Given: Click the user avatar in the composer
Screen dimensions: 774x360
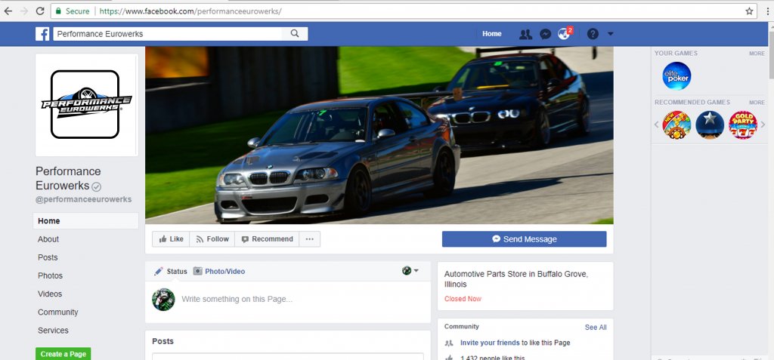Looking at the screenshot, I should [163, 300].
